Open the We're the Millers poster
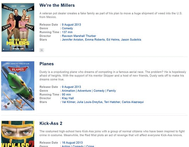This screenshot has width=189, height=147. [x=18, y=27]
